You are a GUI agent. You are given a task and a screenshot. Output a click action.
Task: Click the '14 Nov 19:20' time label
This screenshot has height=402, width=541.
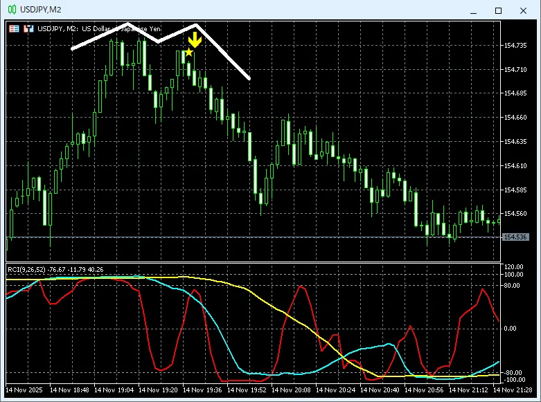coord(158,390)
